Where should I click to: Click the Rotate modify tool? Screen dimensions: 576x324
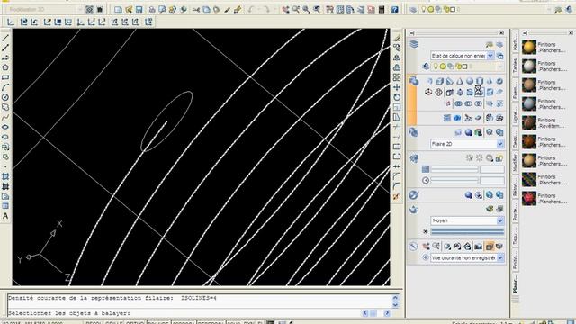(x=397, y=97)
